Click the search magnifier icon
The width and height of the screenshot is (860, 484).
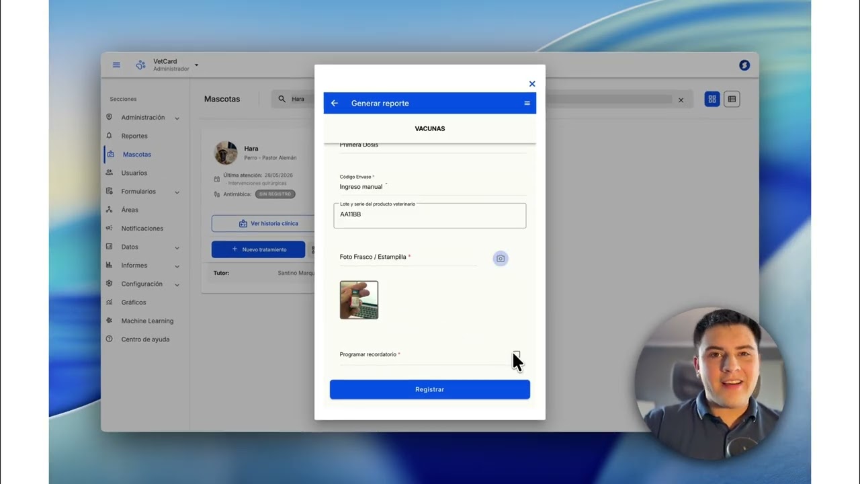tap(282, 99)
